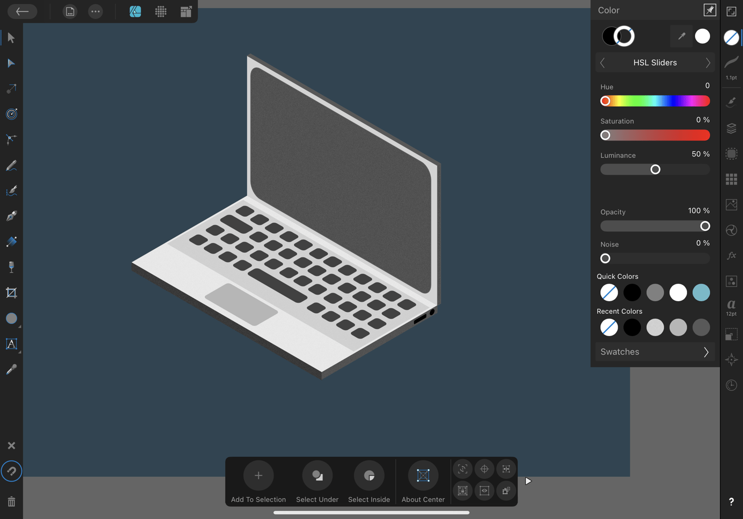
Task: Switch the fill/stroke color selector
Action: pyautogui.click(x=618, y=36)
